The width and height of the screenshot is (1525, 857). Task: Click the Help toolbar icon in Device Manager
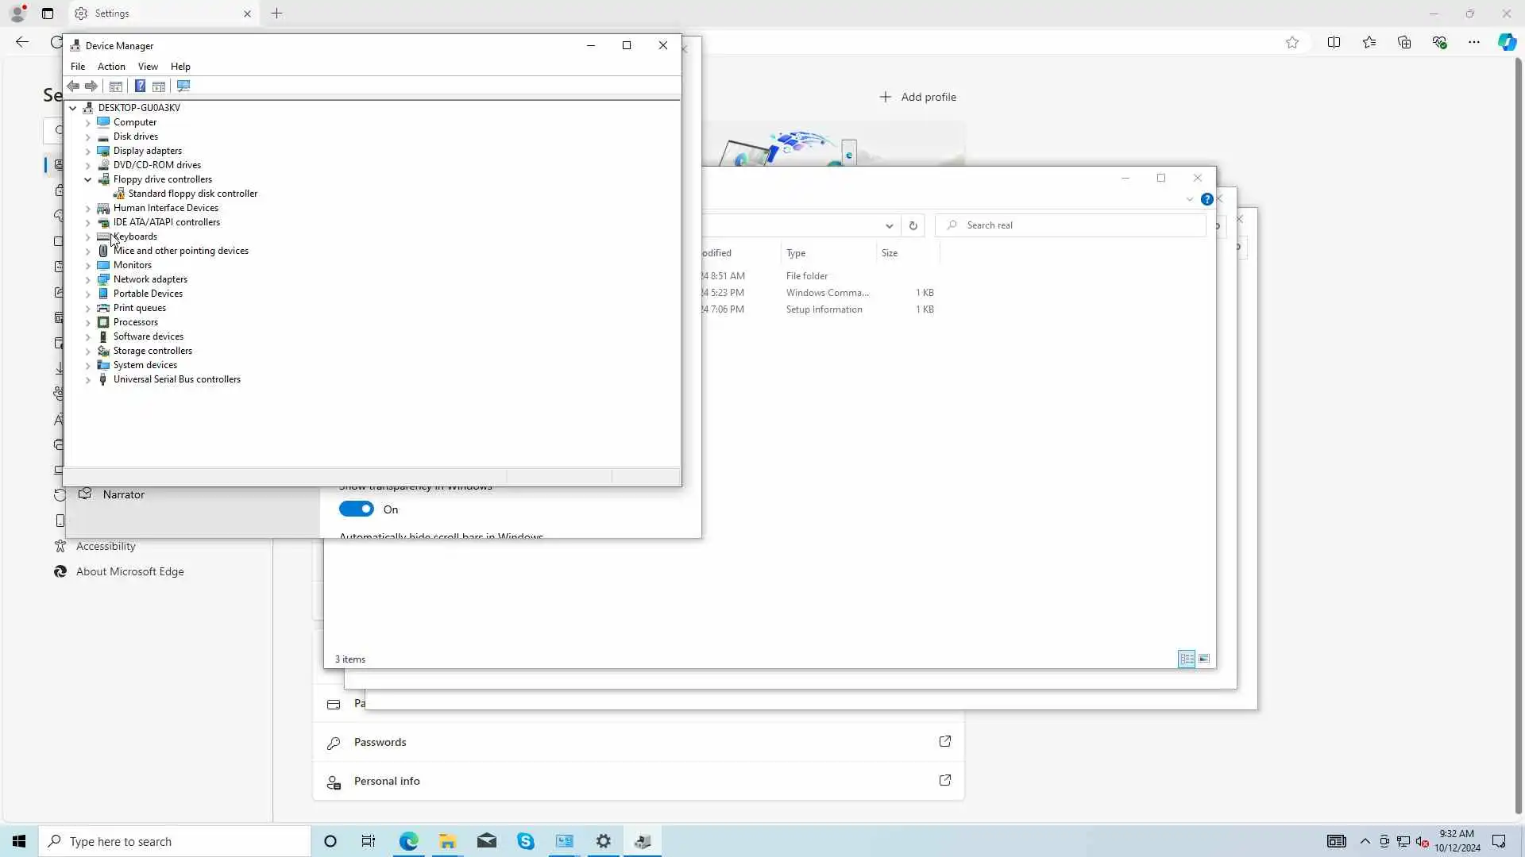point(140,86)
